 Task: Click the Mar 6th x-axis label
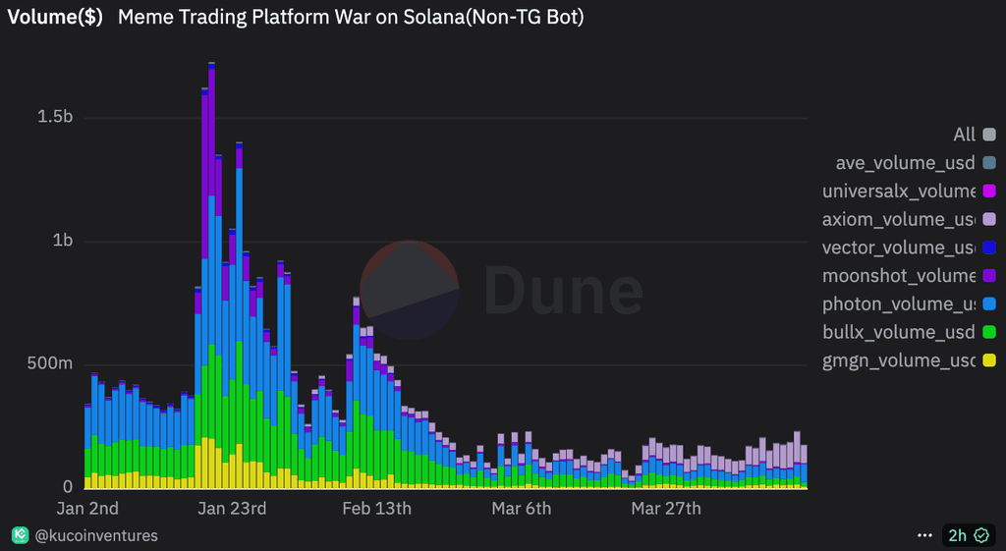coord(521,509)
